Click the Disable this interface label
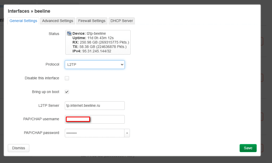Viewport: 272px width, 163px height. [42, 78]
